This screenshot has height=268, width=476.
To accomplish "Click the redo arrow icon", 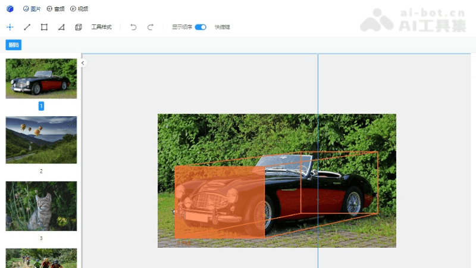I will 151,27.
